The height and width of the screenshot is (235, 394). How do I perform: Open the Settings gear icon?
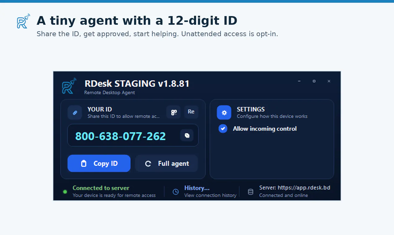coord(224,113)
